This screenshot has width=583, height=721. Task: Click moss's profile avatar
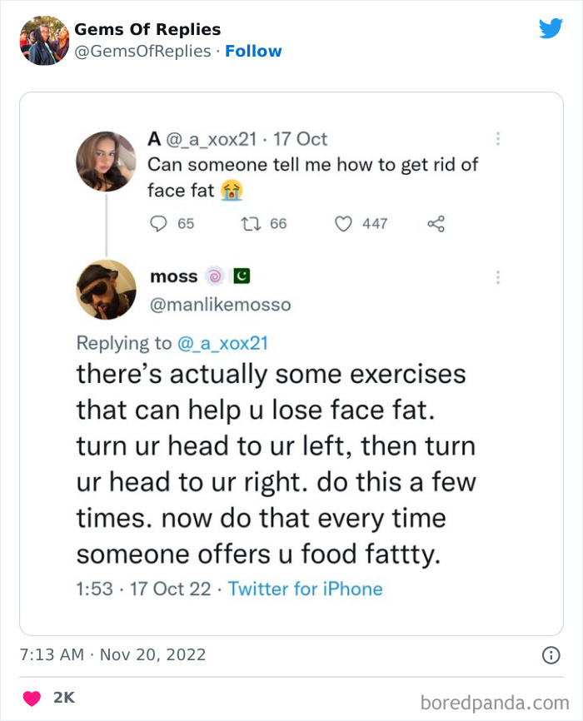click(106, 290)
